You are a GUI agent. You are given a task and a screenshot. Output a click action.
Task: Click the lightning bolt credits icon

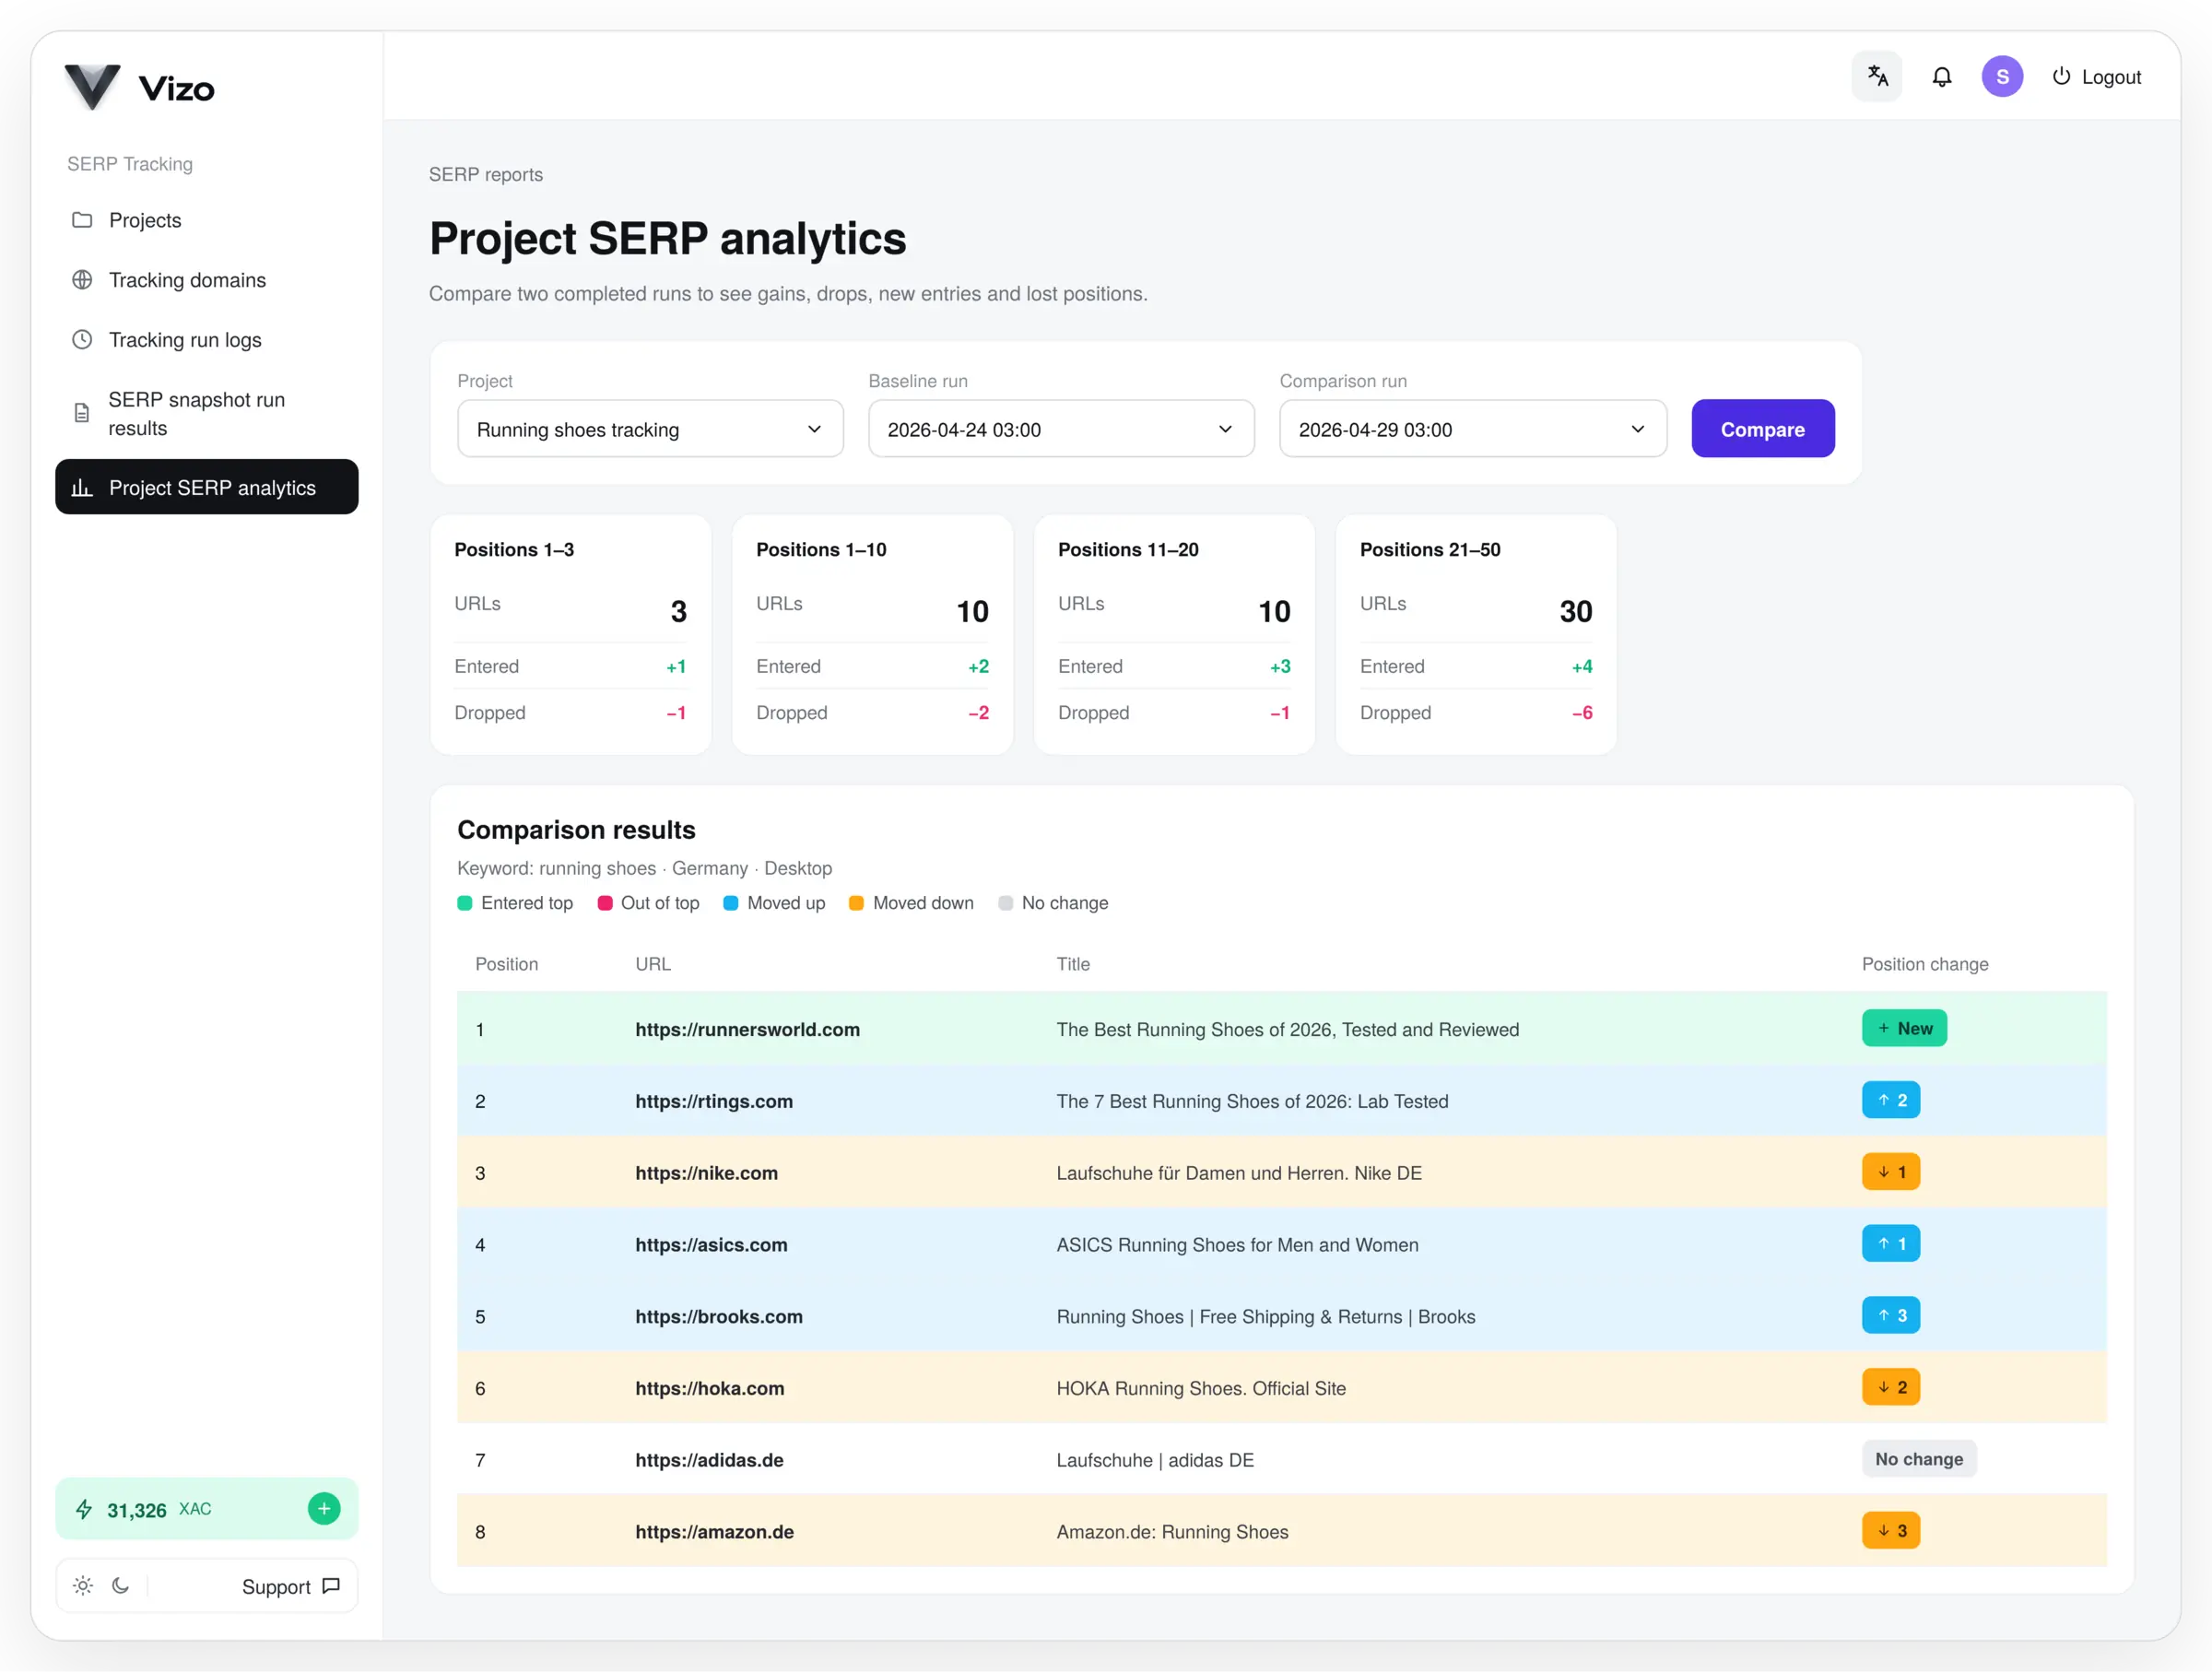(84, 1510)
